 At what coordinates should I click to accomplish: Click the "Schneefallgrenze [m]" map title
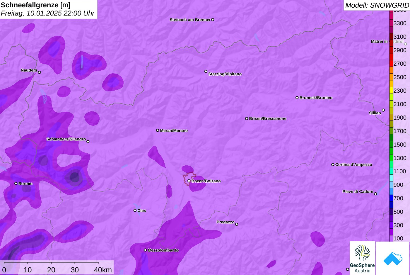click(x=35, y=5)
